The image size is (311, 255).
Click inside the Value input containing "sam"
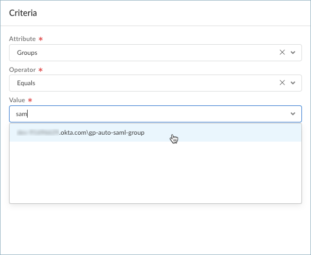click(x=149, y=114)
